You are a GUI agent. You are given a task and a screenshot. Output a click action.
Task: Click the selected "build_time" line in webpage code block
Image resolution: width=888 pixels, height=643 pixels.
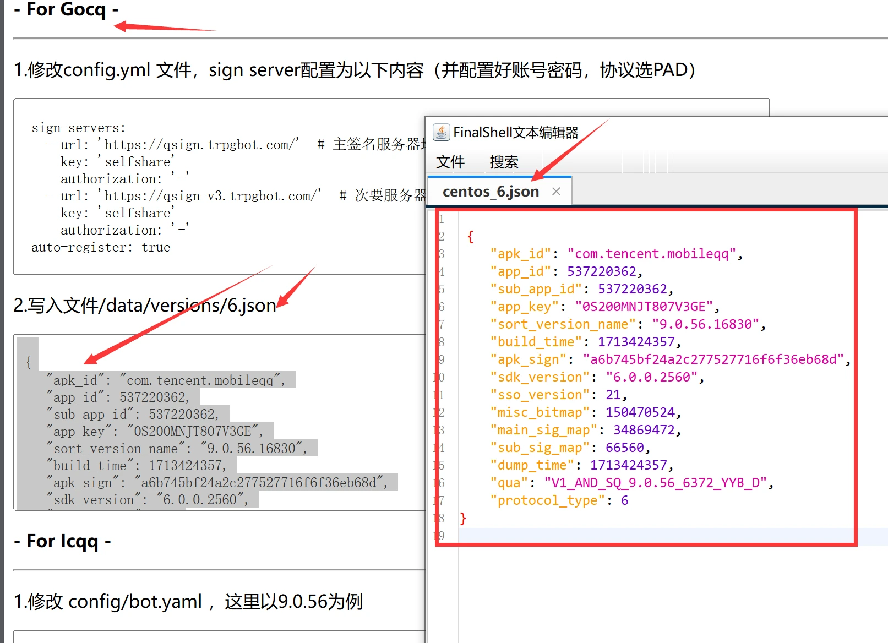point(136,466)
